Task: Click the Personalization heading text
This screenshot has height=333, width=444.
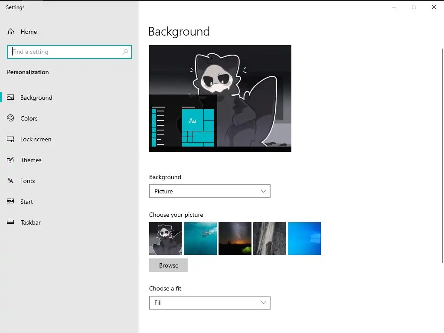Action: pyautogui.click(x=28, y=72)
